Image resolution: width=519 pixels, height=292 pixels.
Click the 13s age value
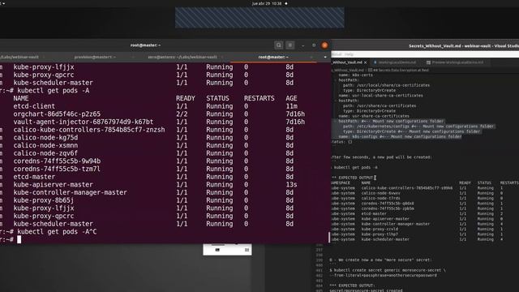coord(291,184)
